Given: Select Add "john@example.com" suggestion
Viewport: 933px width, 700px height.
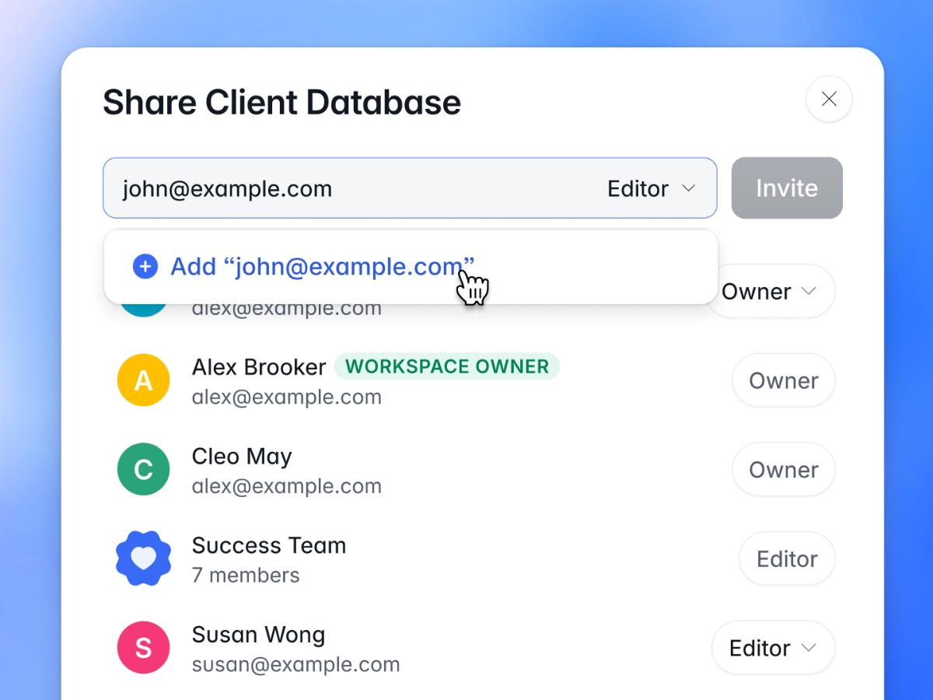Looking at the screenshot, I should tap(411, 267).
